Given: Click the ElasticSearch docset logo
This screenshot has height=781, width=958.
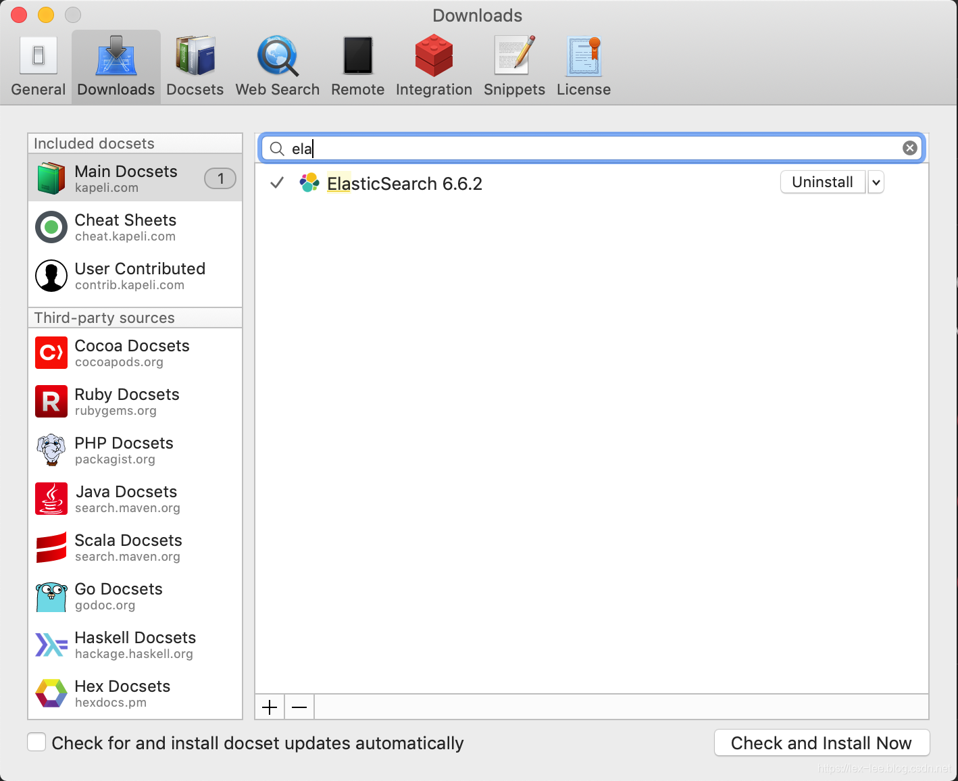Looking at the screenshot, I should (309, 182).
